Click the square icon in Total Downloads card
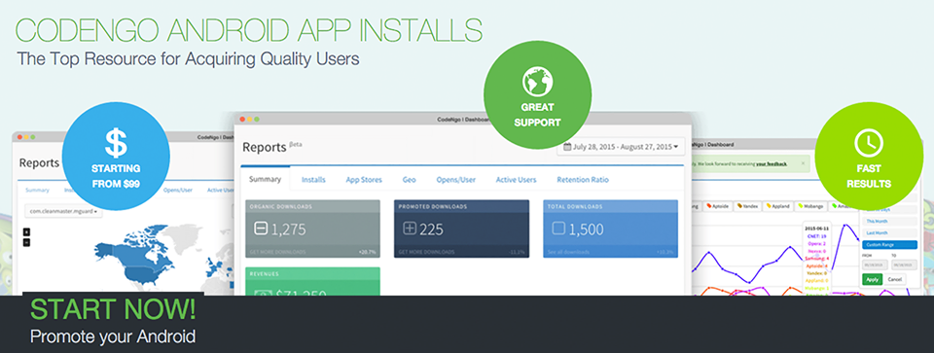 pyautogui.click(x=558, y=228)
